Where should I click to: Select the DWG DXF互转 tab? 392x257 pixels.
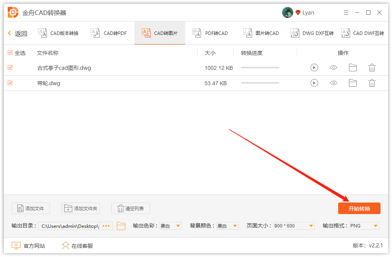click(x=317, y=33)
